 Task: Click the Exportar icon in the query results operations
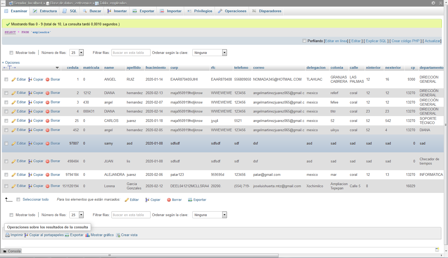[67, 235]
